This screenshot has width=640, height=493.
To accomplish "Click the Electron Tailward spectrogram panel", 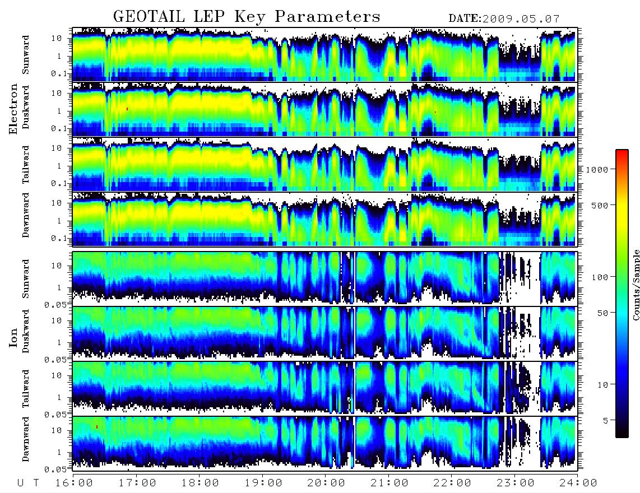I will 325,164.
